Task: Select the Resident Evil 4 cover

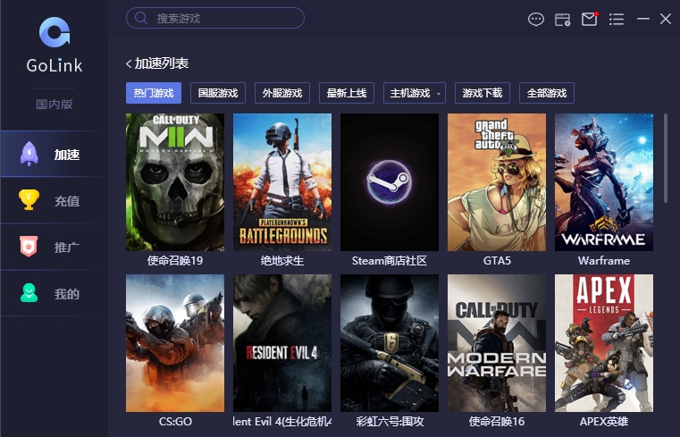Action: (282, 343)
